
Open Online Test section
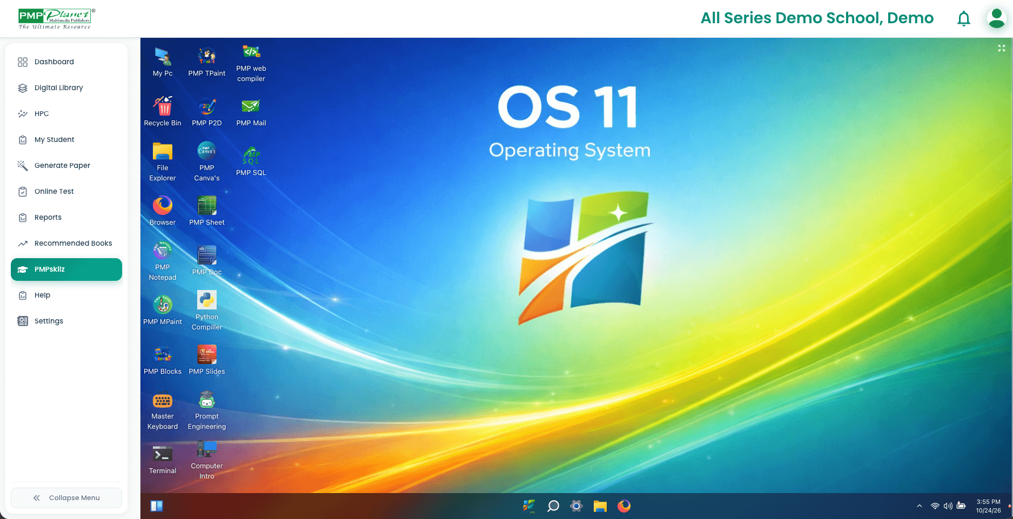(x=66, y=191)
